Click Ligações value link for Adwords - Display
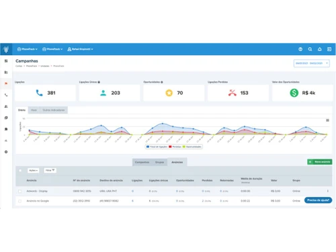Viewport: 336px width, 252px height. click(x=132, y=191)
